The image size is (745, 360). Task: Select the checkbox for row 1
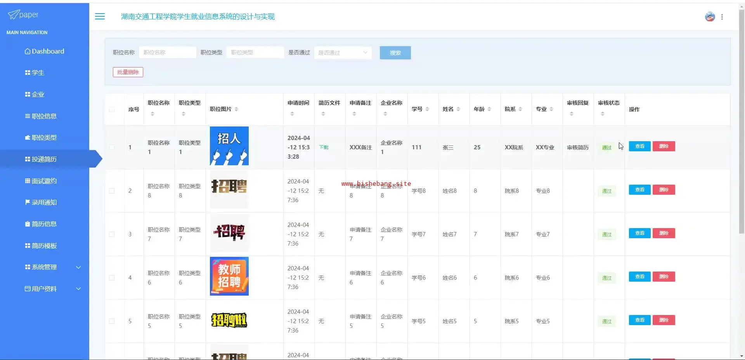tap(112, 147)
